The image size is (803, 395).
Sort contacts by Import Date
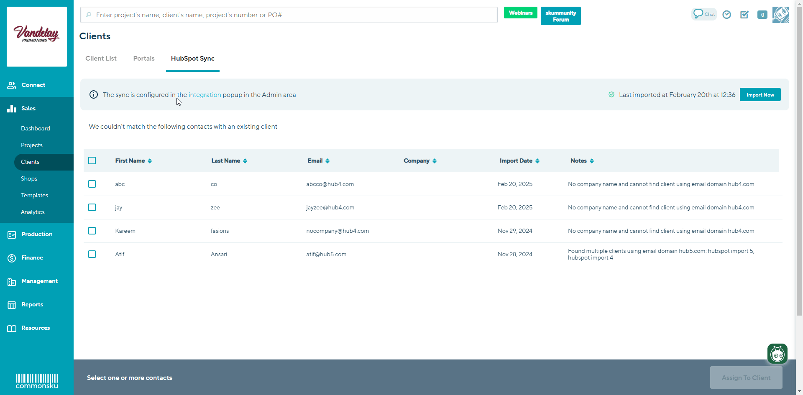tap(519, 161)
